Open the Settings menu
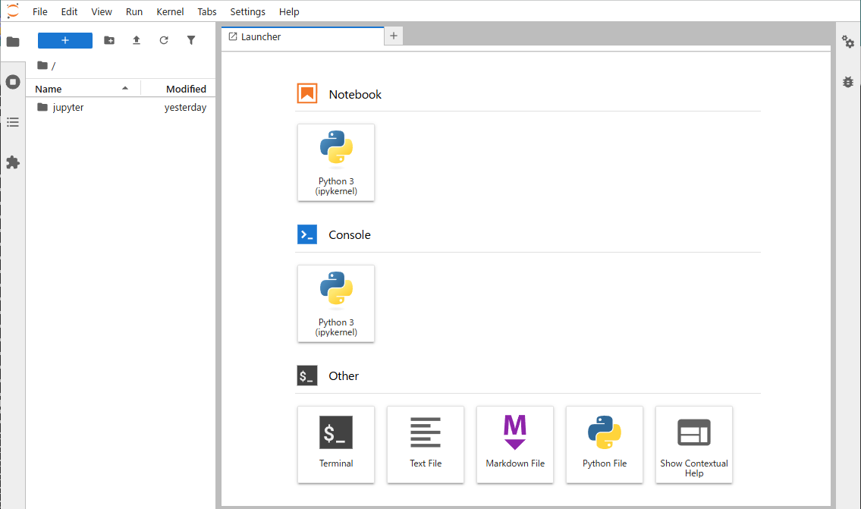 point(247,11)
